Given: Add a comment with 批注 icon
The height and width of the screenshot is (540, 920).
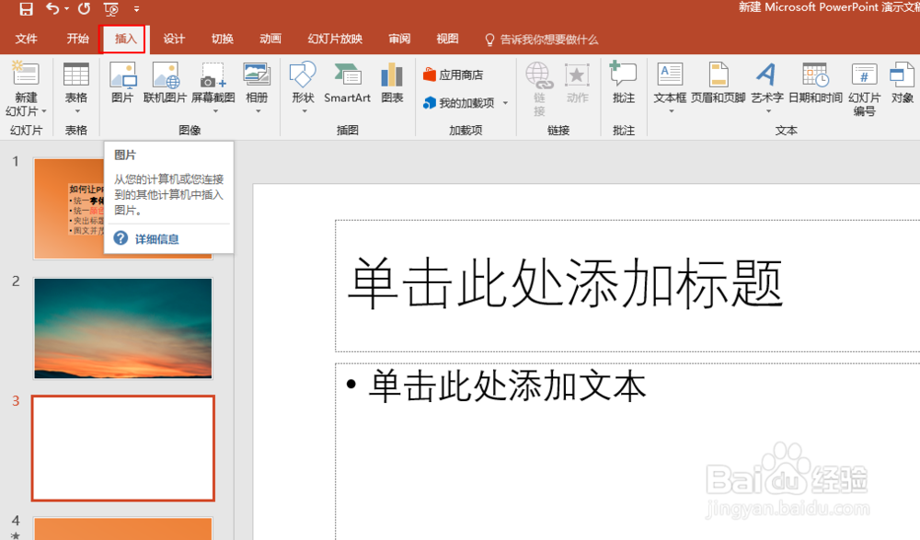Looking at the screenshot, I should tap(624, 82).
